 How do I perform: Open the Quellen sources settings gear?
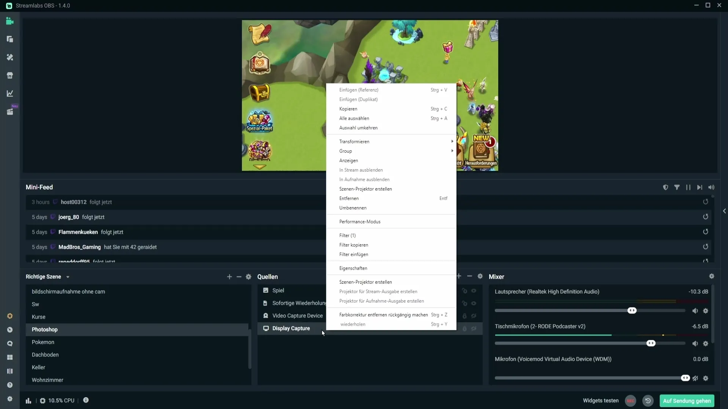tap(480, 276)
